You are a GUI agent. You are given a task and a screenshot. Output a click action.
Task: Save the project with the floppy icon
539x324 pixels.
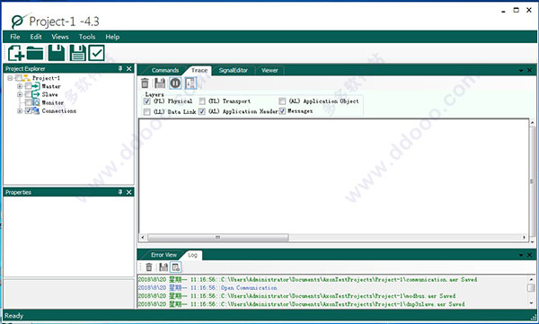[56, 53]
